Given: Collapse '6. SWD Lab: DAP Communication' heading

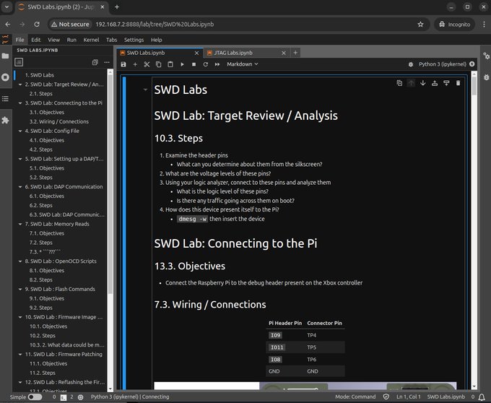Looking at the screenshot, I should (20, 186).
